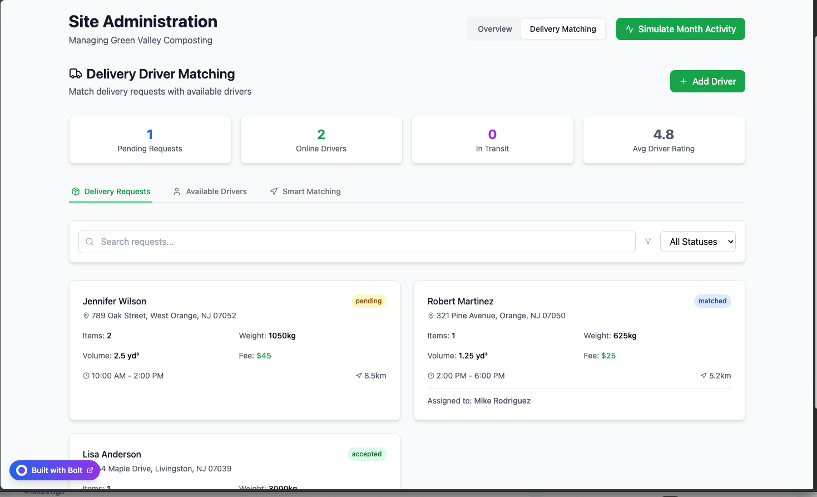This screenshot has height=497, width=817.
Task: Click the Avg Driver Rating card
Action: pyautogui.click(x=663, y=140)
